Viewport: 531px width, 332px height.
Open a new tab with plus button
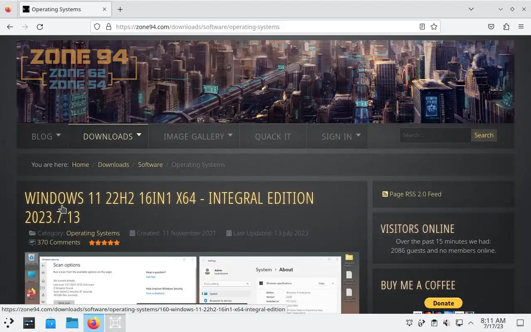pyautogui.click(x=120, y=9)
